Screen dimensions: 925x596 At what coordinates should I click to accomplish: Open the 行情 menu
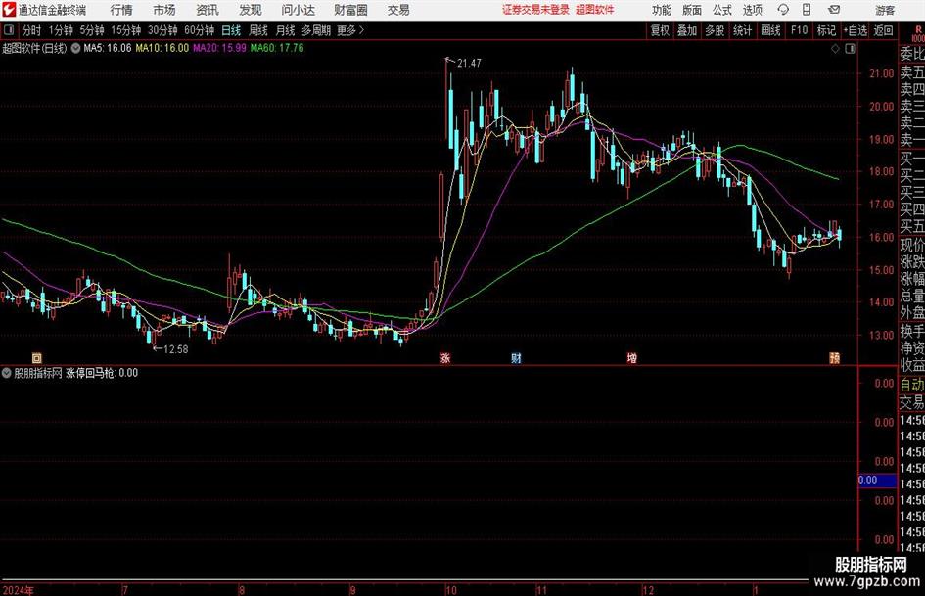tap(121, 10)
